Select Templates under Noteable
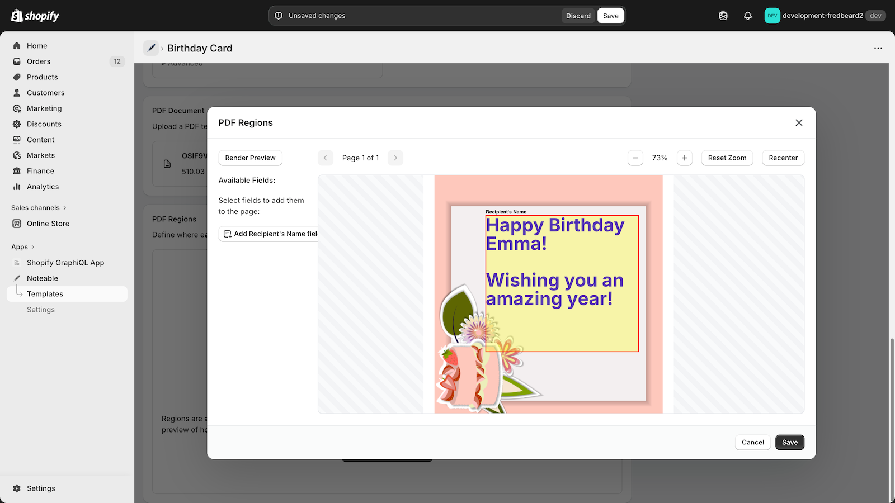The image size is (895, 503). click(45, 293)
